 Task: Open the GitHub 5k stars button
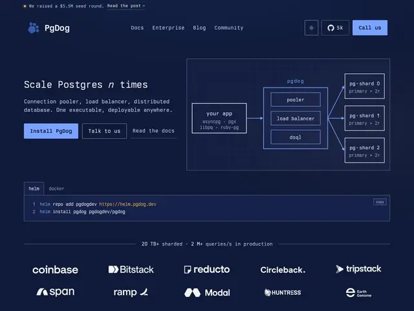(335, 28)
